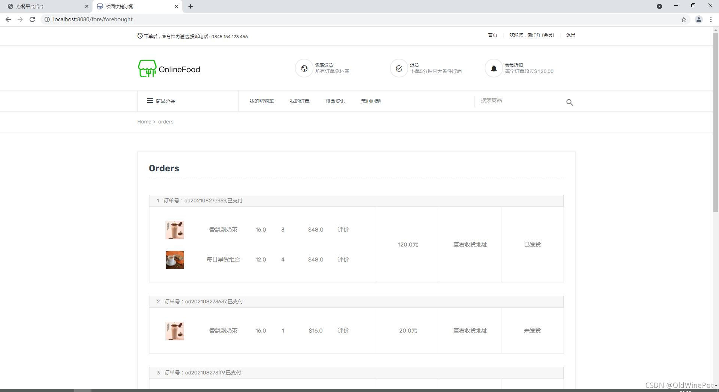Click the Home breadcrumb link
This screenshot has width=719, height=392.
pyautogui.click(x=144, y=122)
